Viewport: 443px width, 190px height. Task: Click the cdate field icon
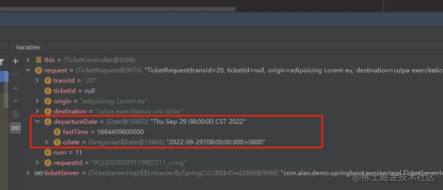point(57,142)
